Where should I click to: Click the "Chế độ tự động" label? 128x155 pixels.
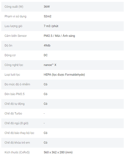pyautogui.click(x=15, y=104)
